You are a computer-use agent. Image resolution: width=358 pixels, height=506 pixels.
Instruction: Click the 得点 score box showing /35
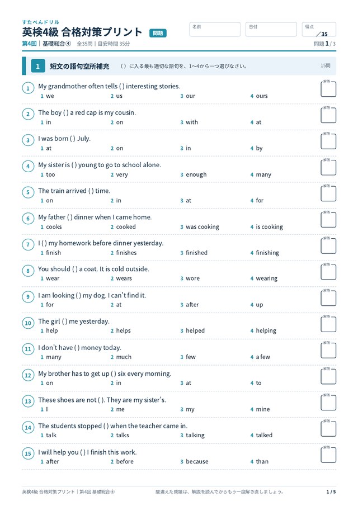pos(319,30)
